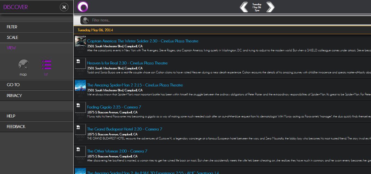Screen dimensions: 371x174
Task: Open the HELP menu item
Action: 37,116
